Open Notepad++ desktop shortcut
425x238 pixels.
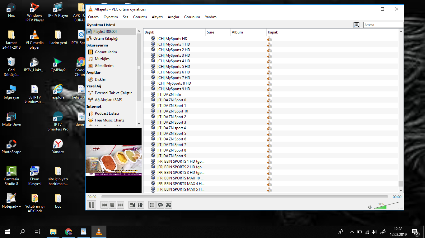click(x=12, y=201)
